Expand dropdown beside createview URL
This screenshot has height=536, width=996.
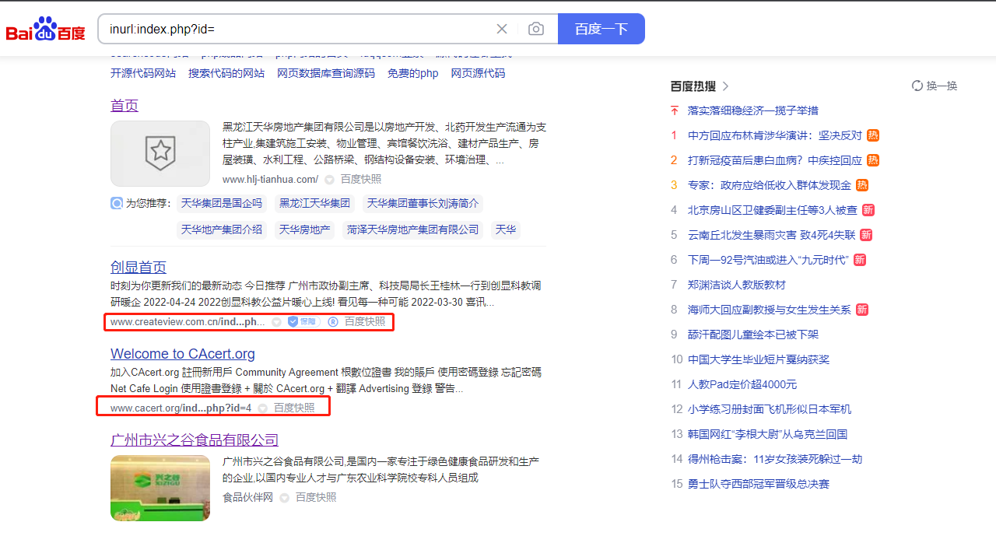tap(276, 321)
